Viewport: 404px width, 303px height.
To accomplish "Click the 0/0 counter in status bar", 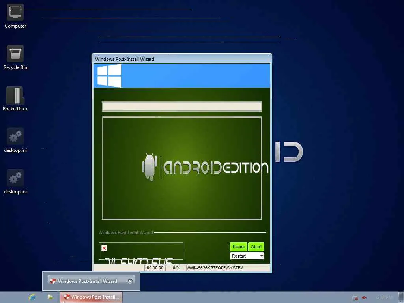I will [x=176, y=268].
